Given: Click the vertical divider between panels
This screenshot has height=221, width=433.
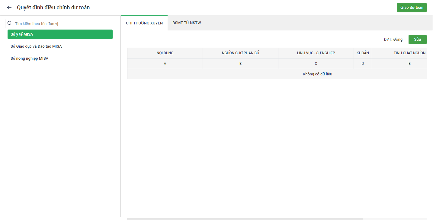Looking at the screenshot, I should (x=120, y=121).
